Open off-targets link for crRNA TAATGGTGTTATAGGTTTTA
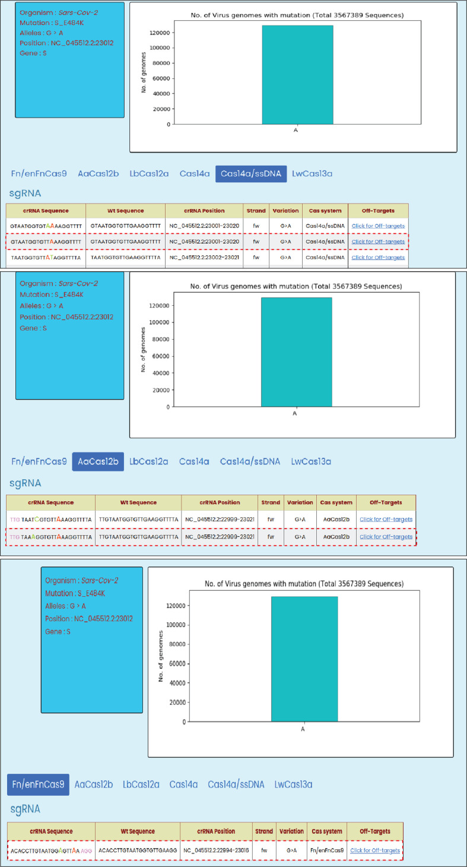This screenshot has height=867, width=467. 379,258
